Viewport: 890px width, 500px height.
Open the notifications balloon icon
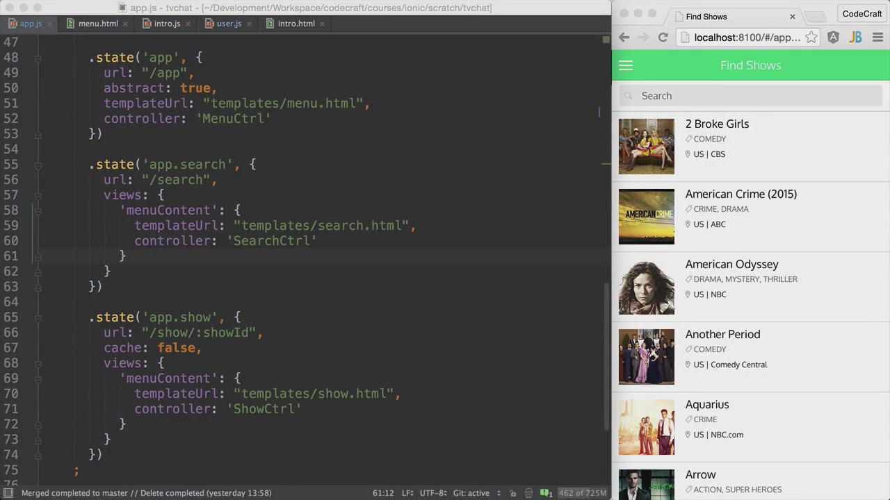pyautogui.click(x=547, y=493)
